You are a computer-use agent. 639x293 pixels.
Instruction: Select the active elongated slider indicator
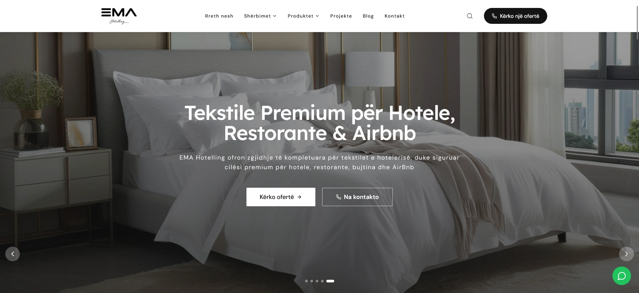pos(330,281)
